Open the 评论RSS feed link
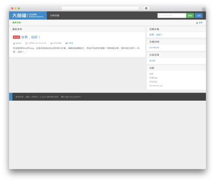Screen dimensions: 215x182 [x=154, y=82]
